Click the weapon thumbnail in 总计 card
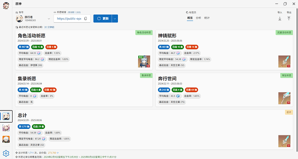The width and height of the screenshot is (298, 159). 284,141
